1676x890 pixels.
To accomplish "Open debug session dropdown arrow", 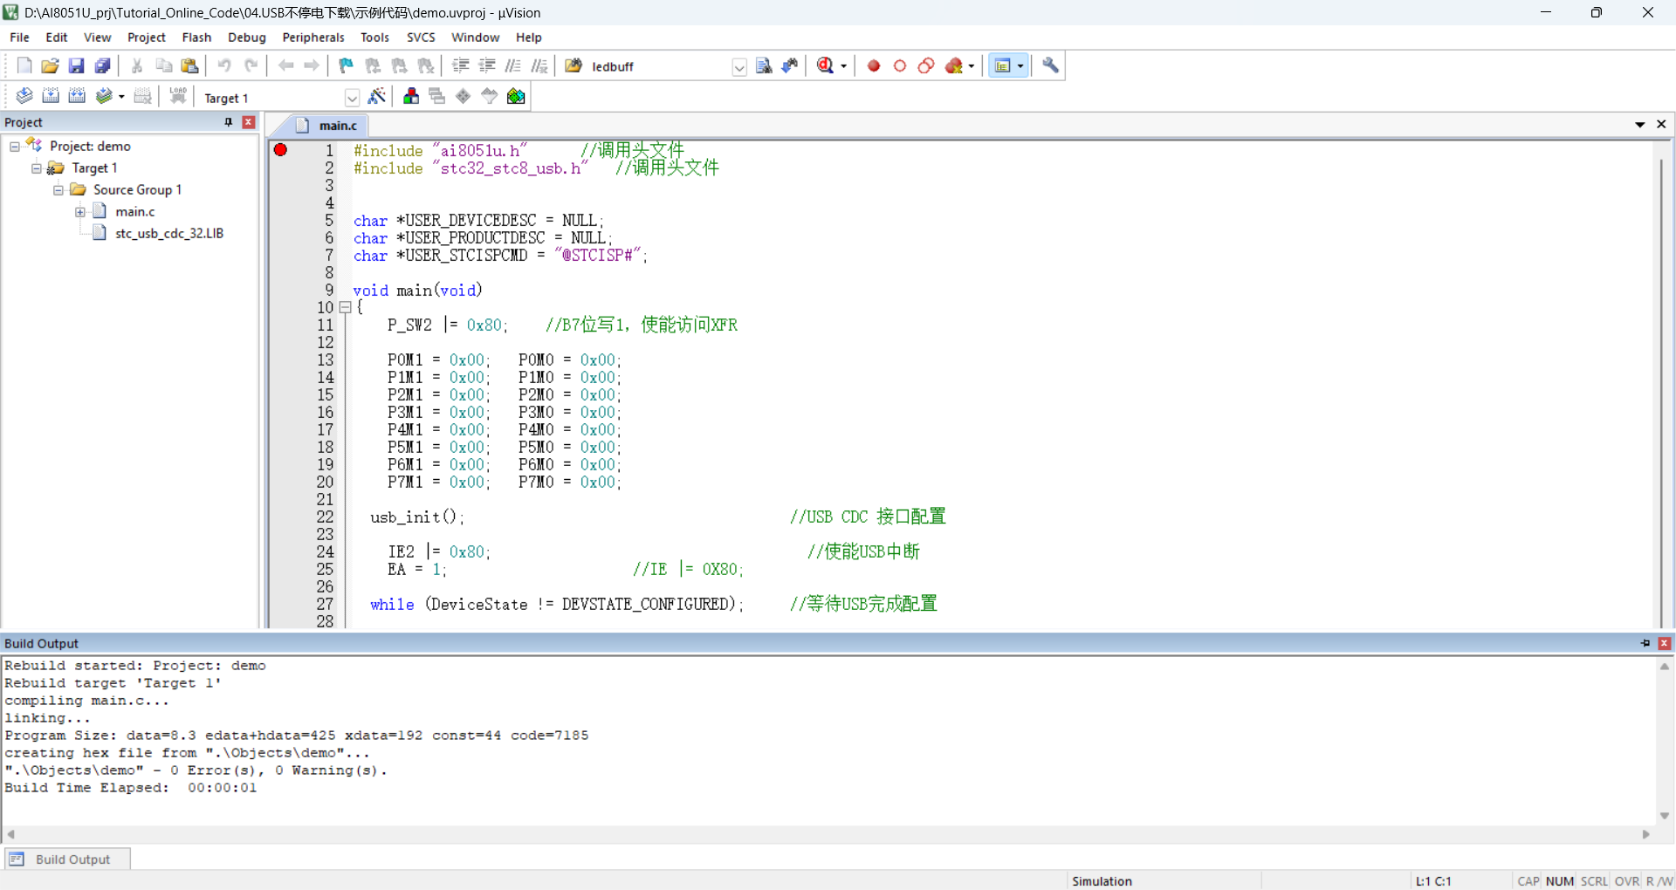I will 843,66.
